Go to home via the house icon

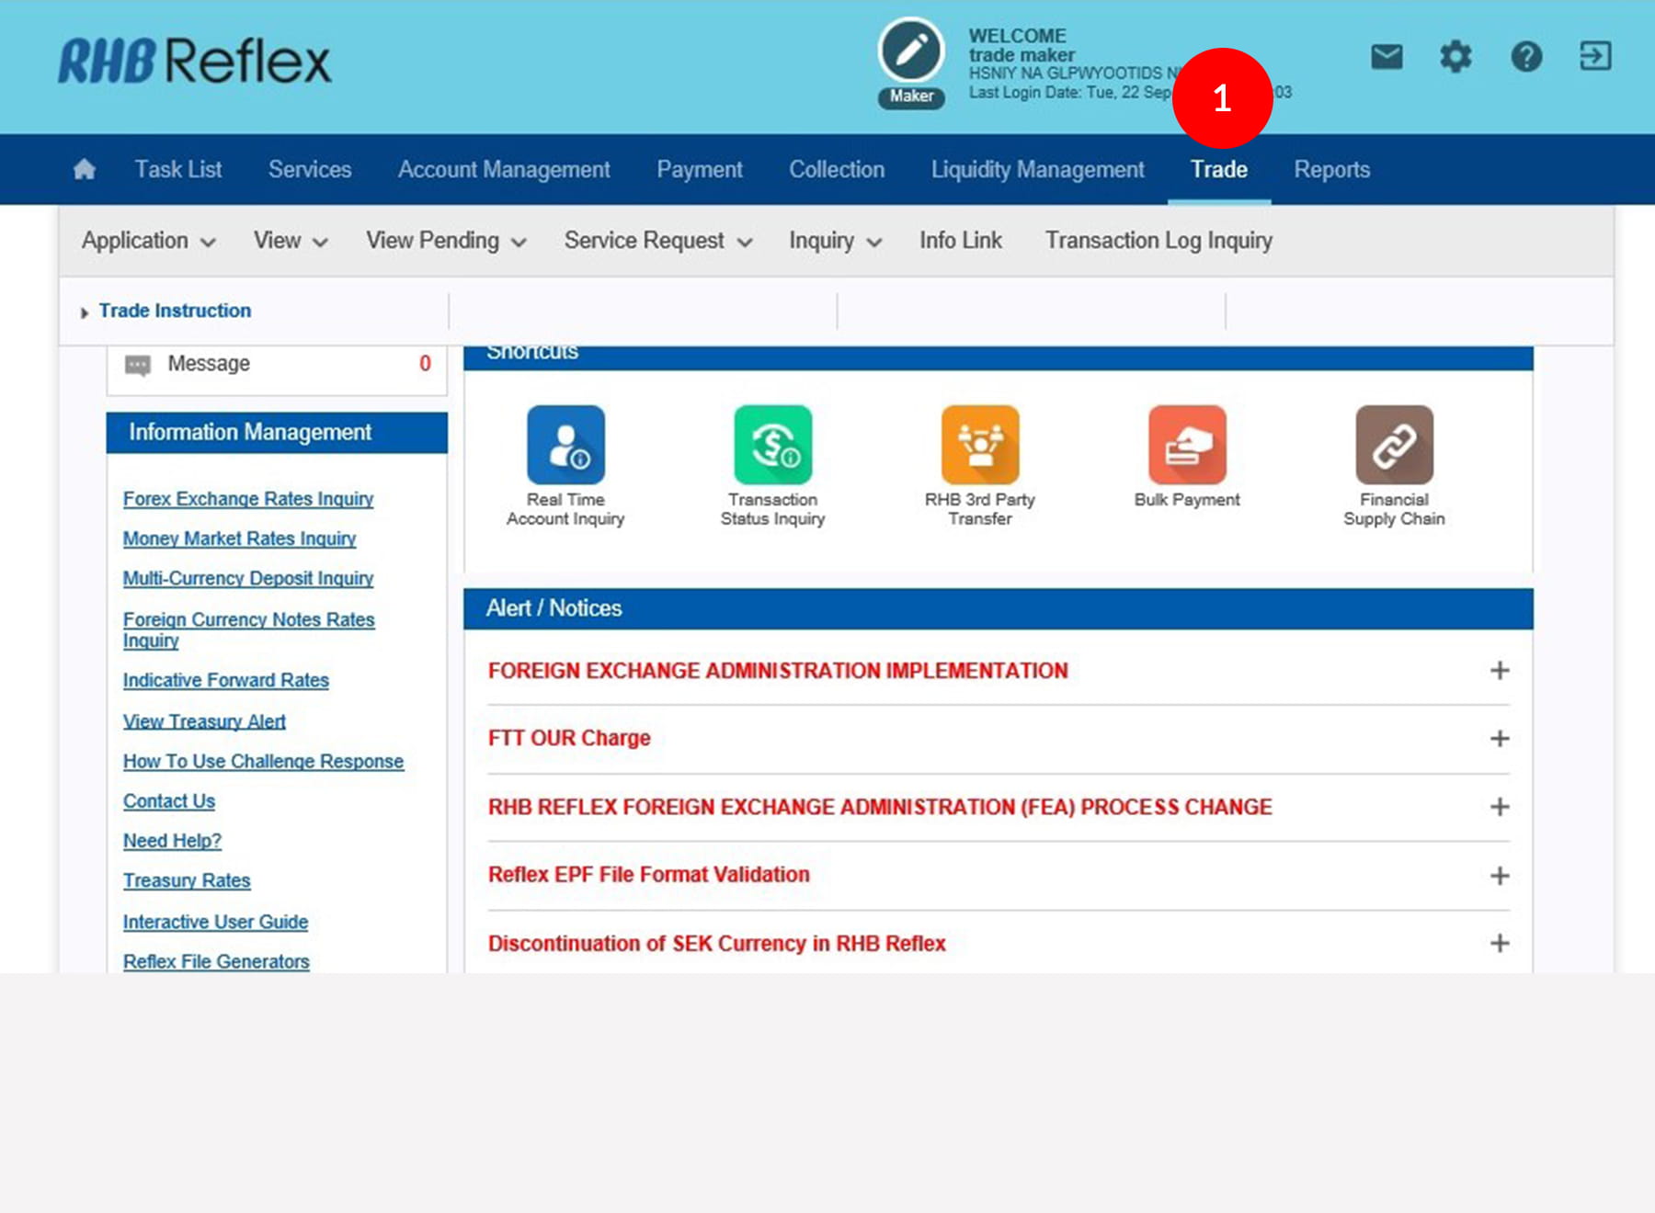click(85, 169)
